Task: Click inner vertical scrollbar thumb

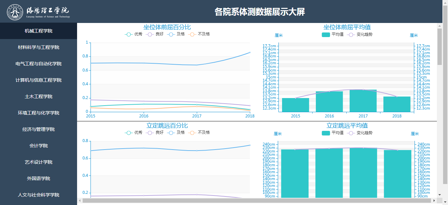Action: [x=440, y=46]
